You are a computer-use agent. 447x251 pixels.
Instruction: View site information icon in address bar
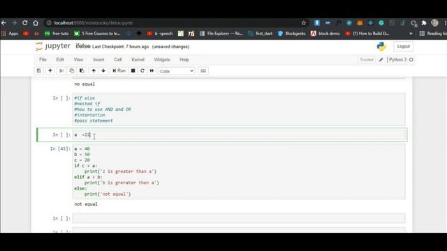tap(49, 23)
